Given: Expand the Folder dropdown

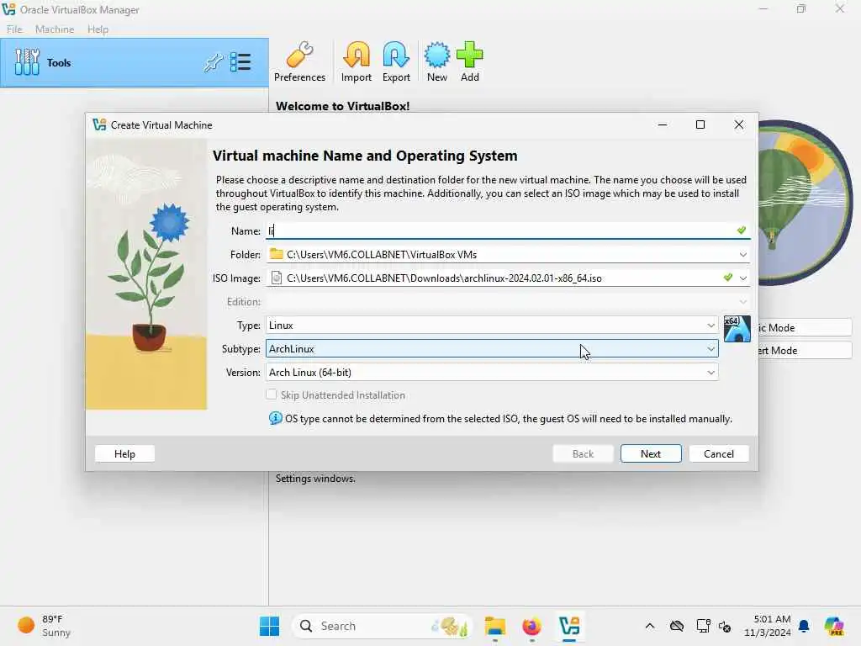Looking at the screenshot, I should (x=742, y=254).
